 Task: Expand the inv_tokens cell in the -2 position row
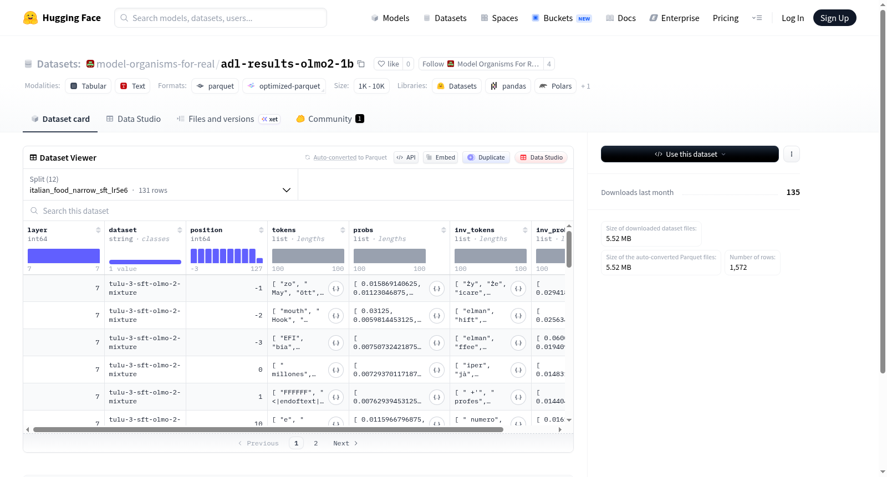[x=518, y=316]
